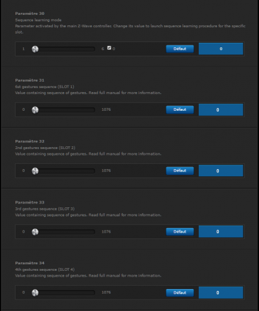
Task: Click the Paramètre 31 slider handle
Action: click(35, 110)
